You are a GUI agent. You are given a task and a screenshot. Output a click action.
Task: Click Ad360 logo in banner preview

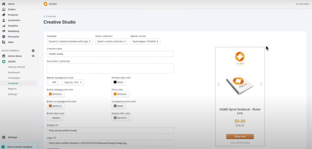240,59
